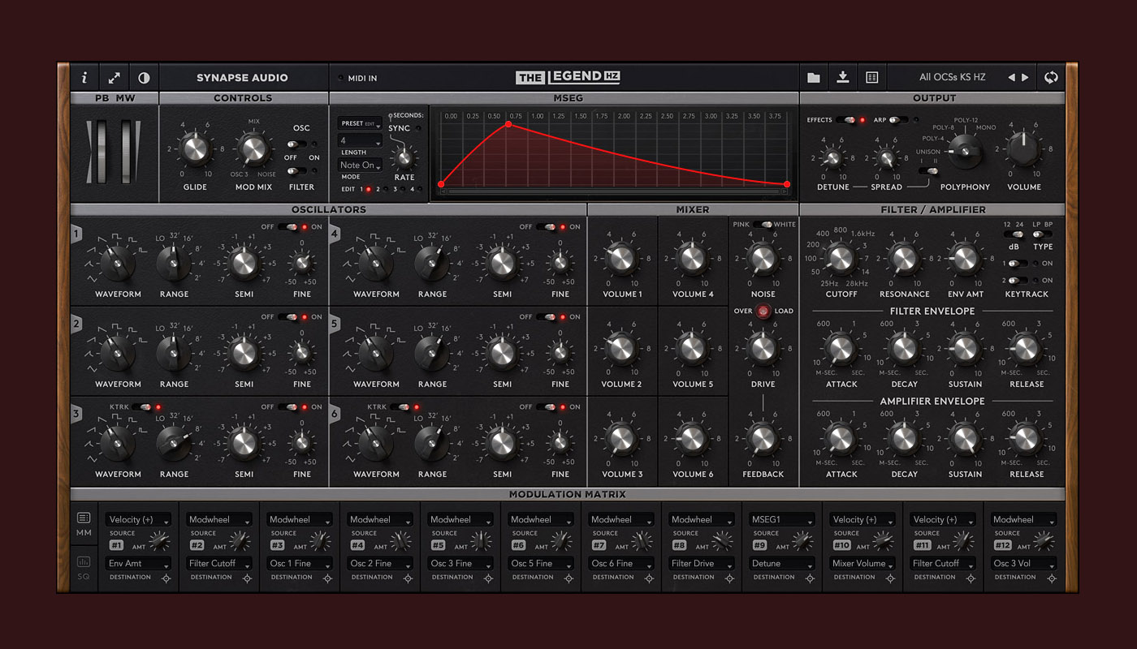Image resolution: width=1137 pixels, height=649 pixels.
Task: Click destination target icon in slot #9
Action: point(810,578)
